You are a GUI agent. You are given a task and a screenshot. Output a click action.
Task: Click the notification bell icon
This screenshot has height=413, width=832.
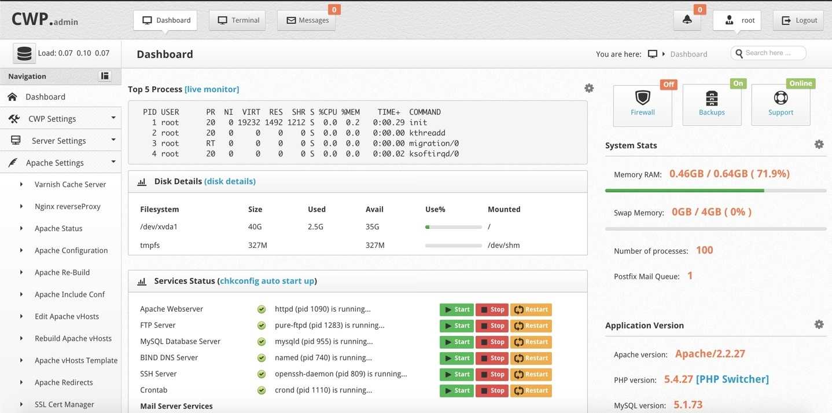687,20
